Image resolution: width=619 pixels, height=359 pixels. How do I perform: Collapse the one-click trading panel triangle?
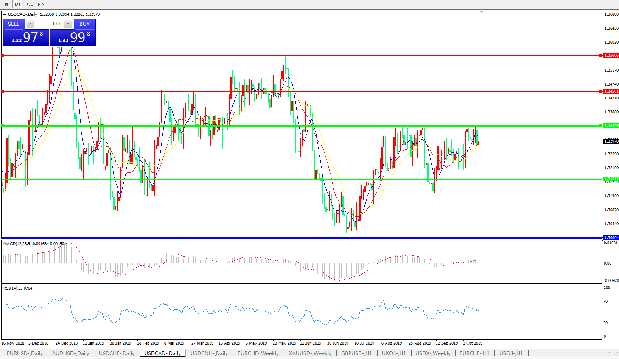[5, 14]
